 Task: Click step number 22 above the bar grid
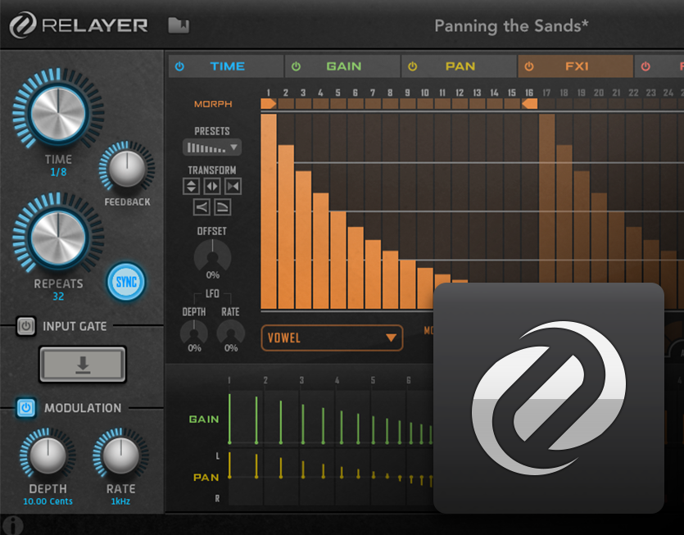coord(633,93)
